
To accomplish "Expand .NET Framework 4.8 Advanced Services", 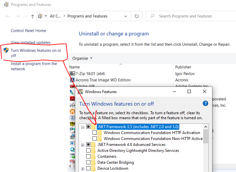I will point(83,145).
